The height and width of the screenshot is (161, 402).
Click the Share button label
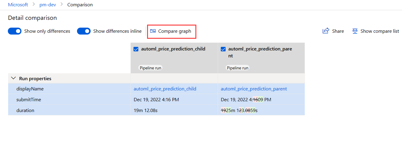[x=338, y=31]
